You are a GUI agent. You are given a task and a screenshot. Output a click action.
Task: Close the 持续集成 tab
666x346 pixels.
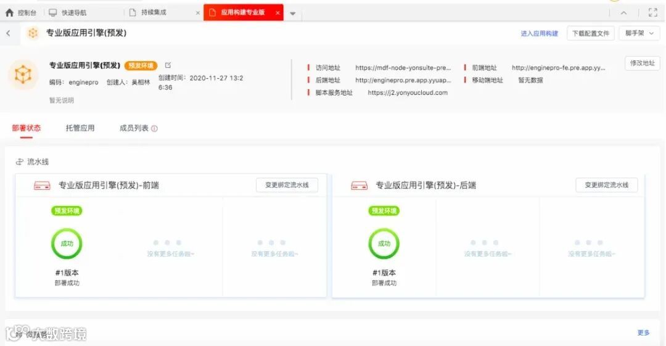197,13
